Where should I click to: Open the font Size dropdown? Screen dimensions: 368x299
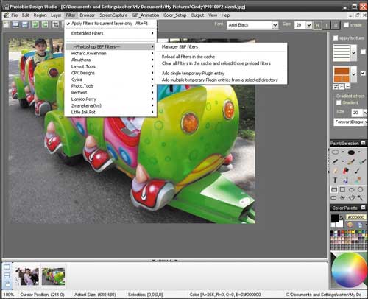pyautogui.click(x=309, y=25)
